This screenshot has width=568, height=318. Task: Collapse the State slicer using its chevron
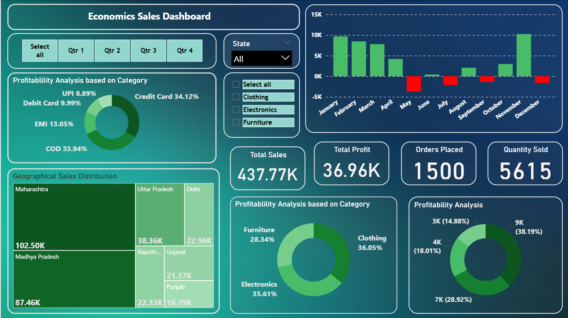[287, 43]
